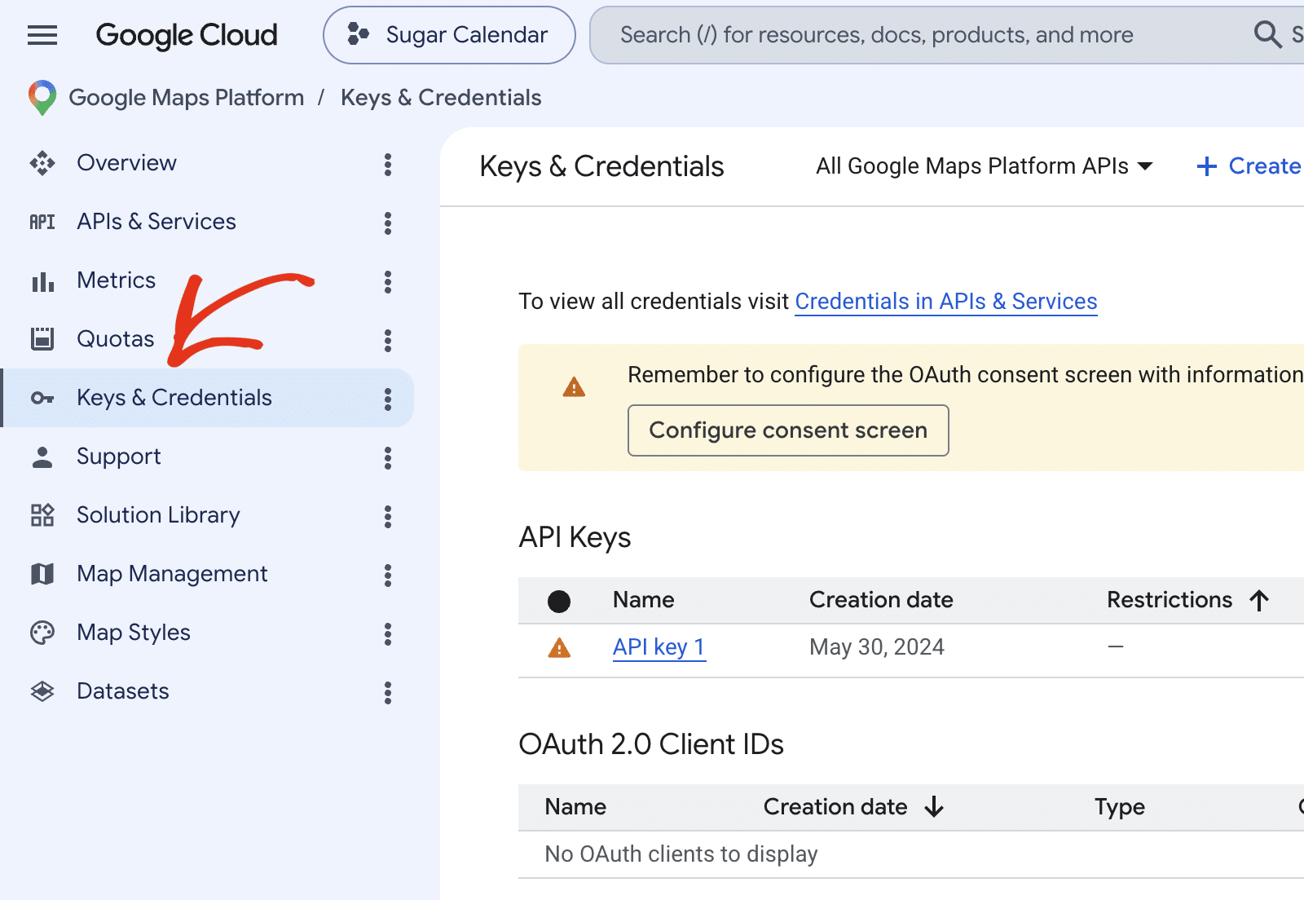
Task: Click the Google Maps Platform pin logo
Action: 42,98
